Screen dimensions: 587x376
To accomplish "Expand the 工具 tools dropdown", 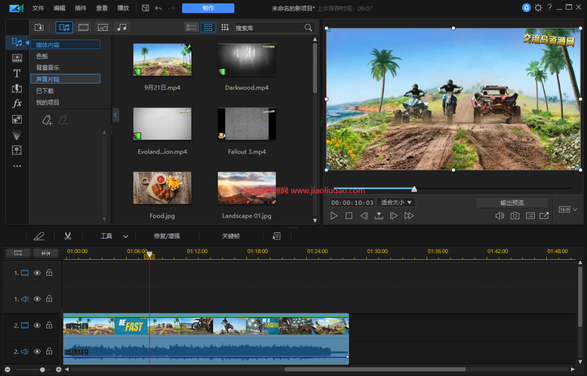I will [126, 236].
